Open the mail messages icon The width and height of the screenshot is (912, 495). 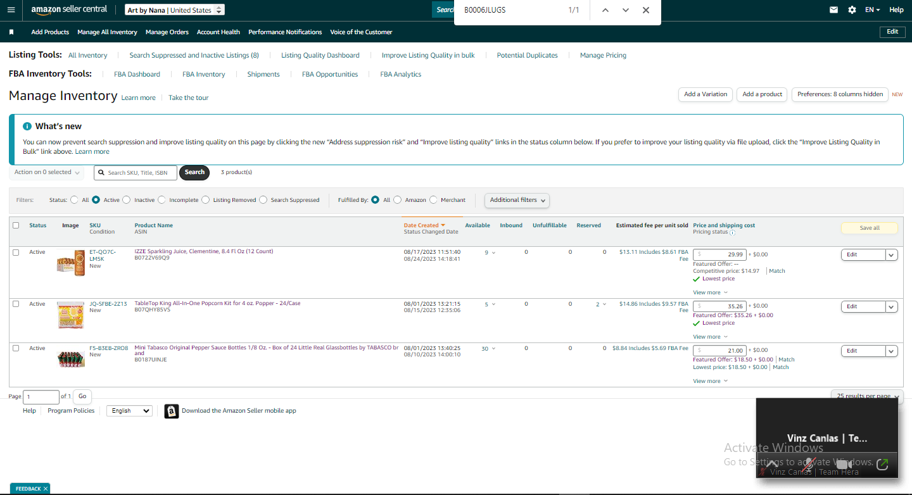click(x=834, y=10)
